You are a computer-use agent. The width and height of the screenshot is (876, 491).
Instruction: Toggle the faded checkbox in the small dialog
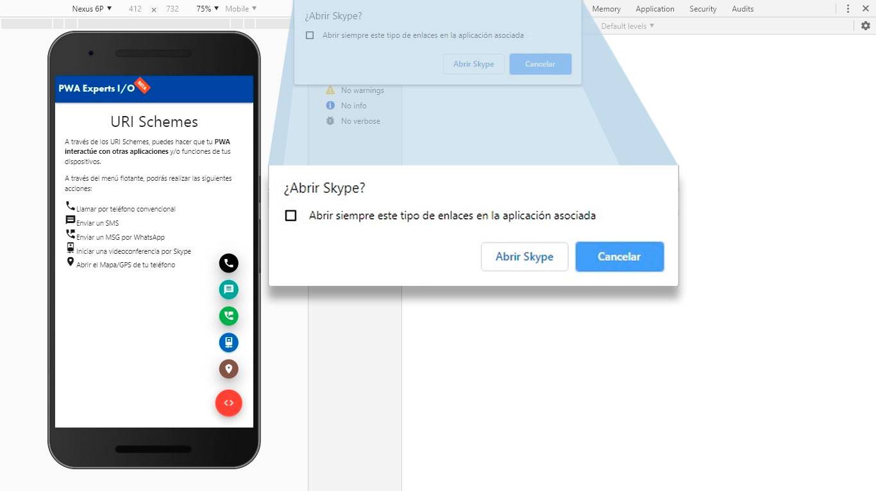[x=310, y=35]
